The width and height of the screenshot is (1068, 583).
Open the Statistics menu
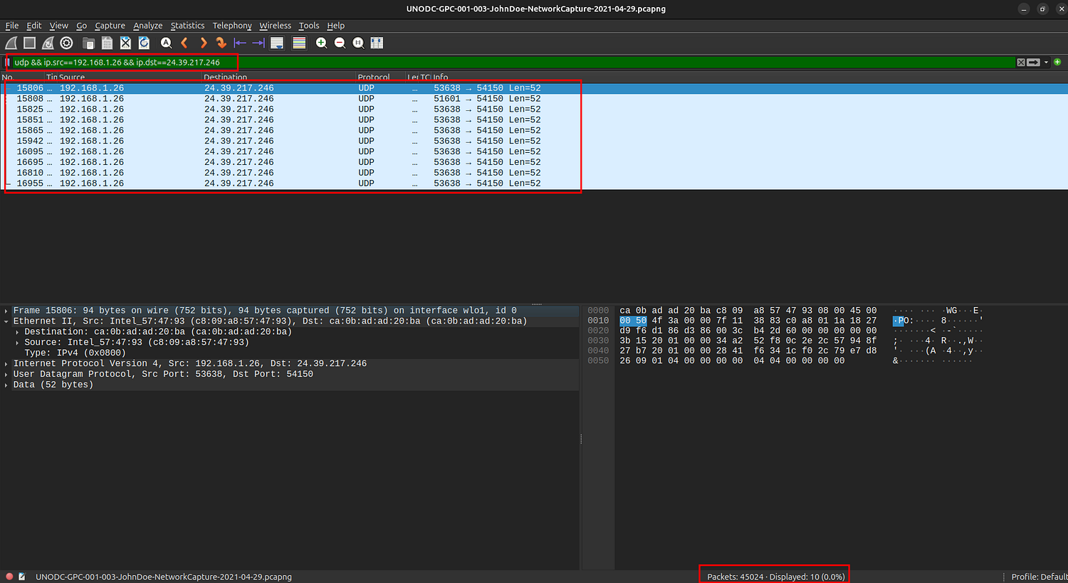187,26
